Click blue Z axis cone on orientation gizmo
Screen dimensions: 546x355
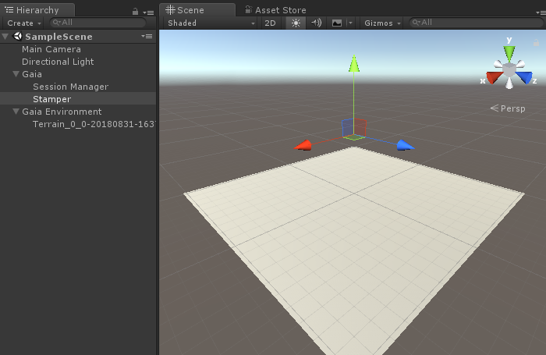[525, 77]
